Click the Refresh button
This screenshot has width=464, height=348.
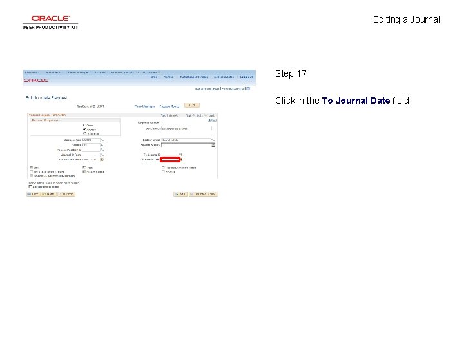(x=66, y=194)
